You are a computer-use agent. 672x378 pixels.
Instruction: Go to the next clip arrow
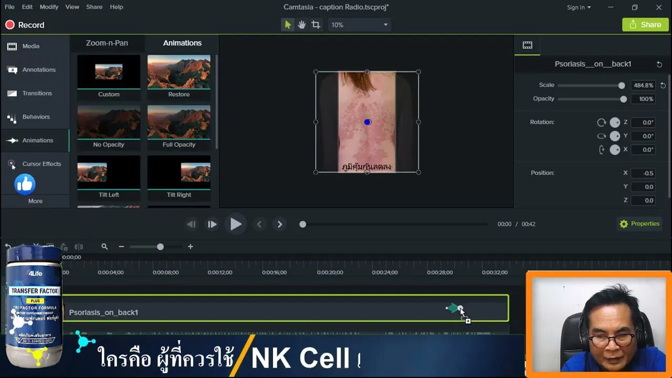coord(280,224)
